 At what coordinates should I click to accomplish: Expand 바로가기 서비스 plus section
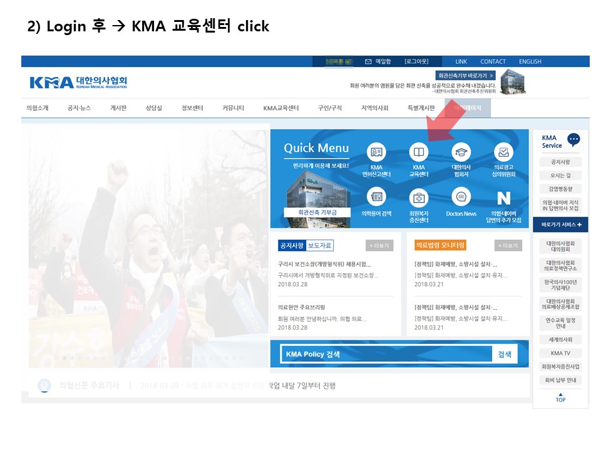point(561,224)
